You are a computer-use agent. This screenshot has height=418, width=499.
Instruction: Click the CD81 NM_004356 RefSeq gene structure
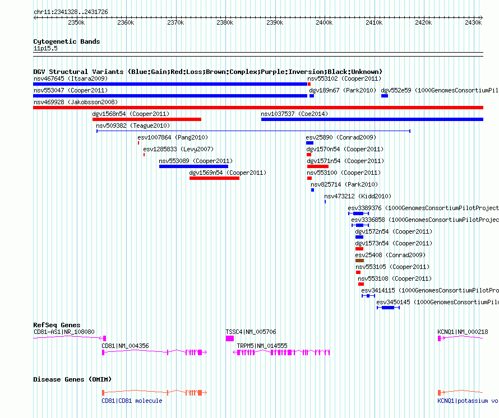click(x=154, y=352)
